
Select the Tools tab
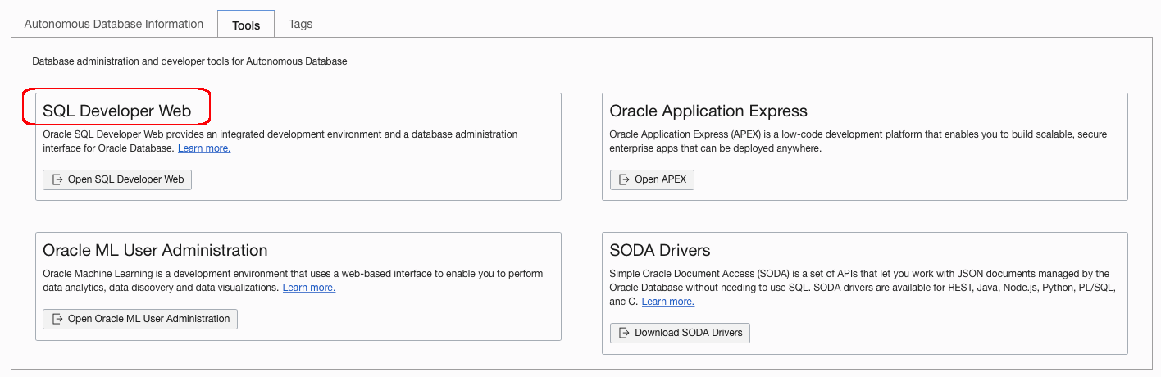(246, 25)
